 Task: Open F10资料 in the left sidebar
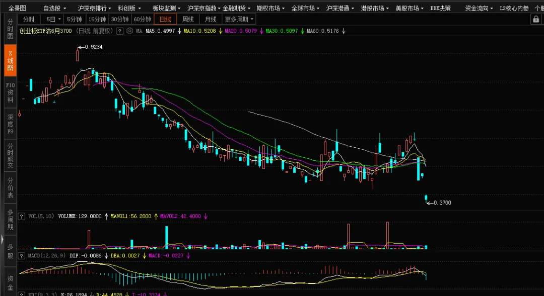[11, 92]
